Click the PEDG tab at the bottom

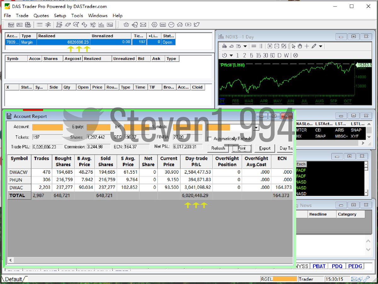[355, 266]
